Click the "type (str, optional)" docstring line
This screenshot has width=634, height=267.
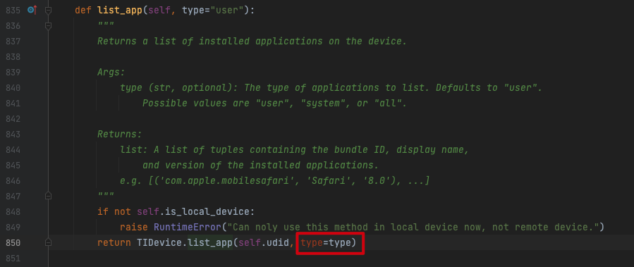coord(331,87)
